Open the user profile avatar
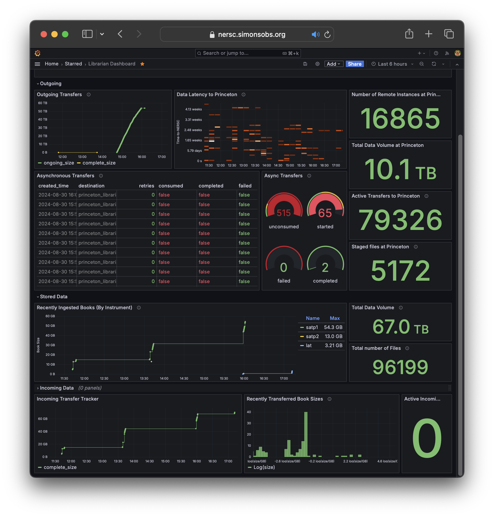The width and height of the screenshot is (494, 517). click(458, 53)
